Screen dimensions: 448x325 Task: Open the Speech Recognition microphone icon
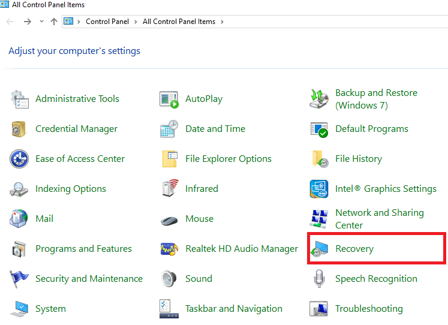pyautogui.click(x=319, y=279)
